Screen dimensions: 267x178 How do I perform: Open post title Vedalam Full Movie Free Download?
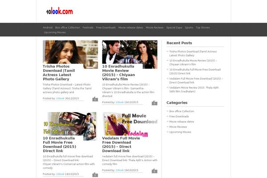(121, 145)
